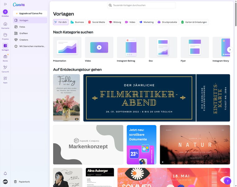Focus the Tausende Vorlagen durchsuchen search field
The width and height of the screenshot is (237, 187).
click(141, 5)
